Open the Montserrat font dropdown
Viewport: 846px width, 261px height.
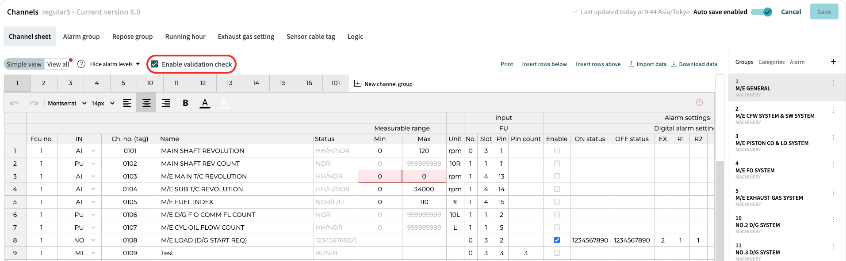coord(67,103)
